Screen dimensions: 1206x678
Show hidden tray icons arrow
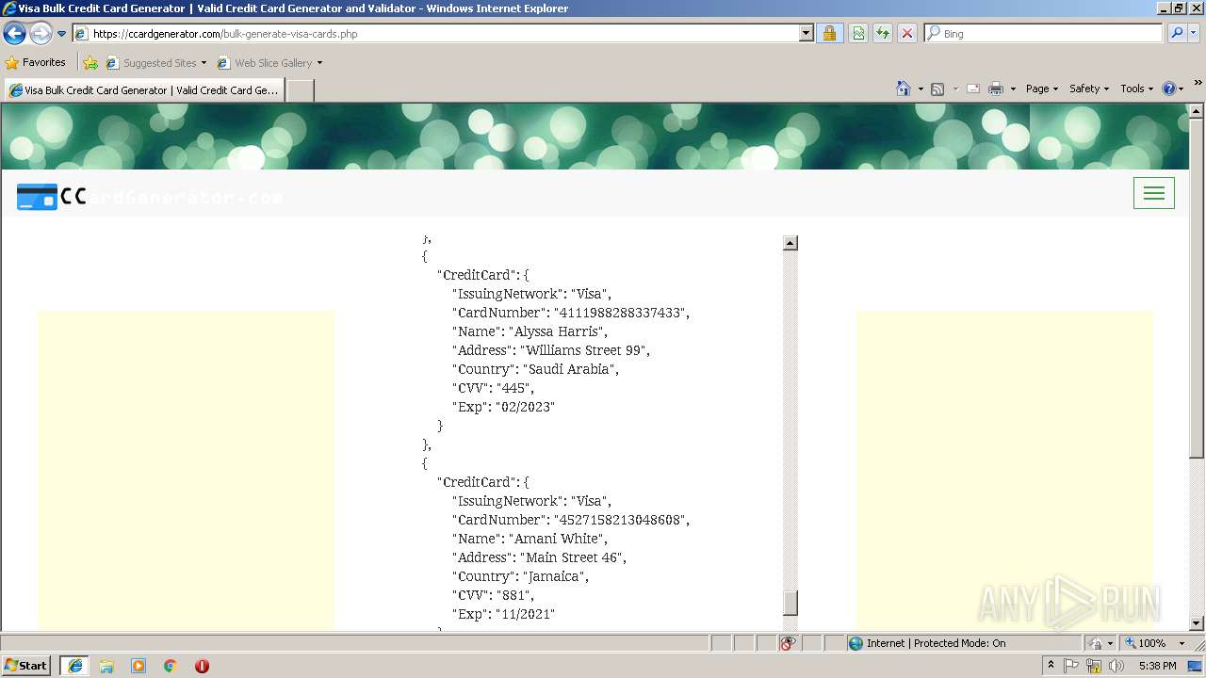pos(1051,665)
